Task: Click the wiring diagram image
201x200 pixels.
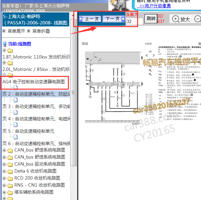Action: tap(113, 87)
